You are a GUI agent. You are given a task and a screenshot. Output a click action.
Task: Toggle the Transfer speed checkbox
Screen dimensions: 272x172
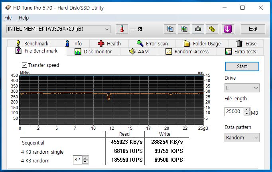point(24,65)
